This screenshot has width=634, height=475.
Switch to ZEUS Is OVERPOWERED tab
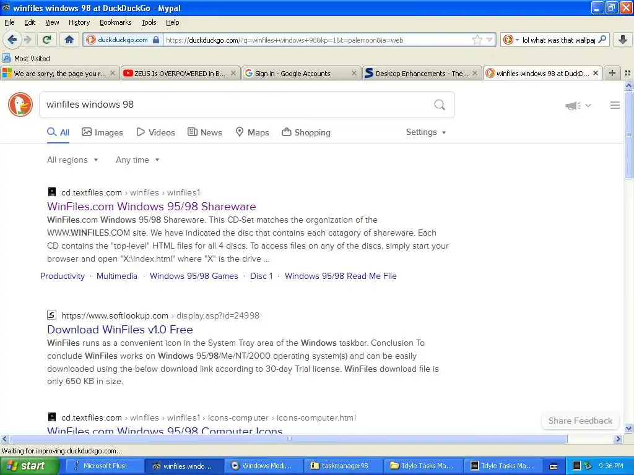pos(180,73)
